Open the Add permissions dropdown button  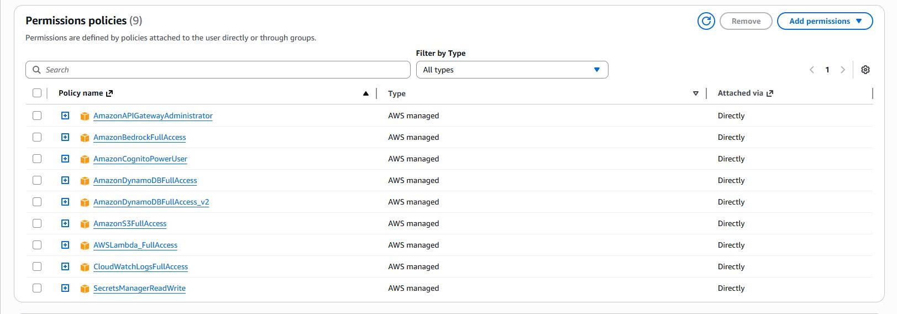click(x=824, y=21)
